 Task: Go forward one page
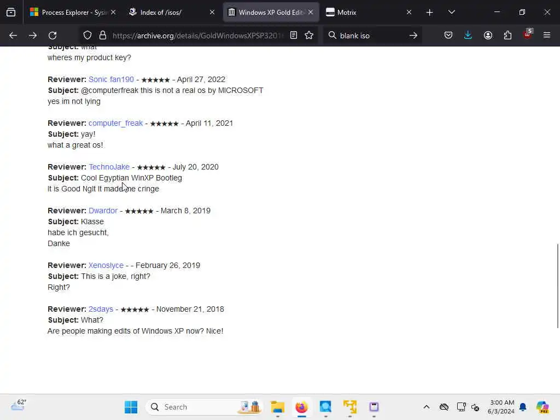(x=32, y=36)
